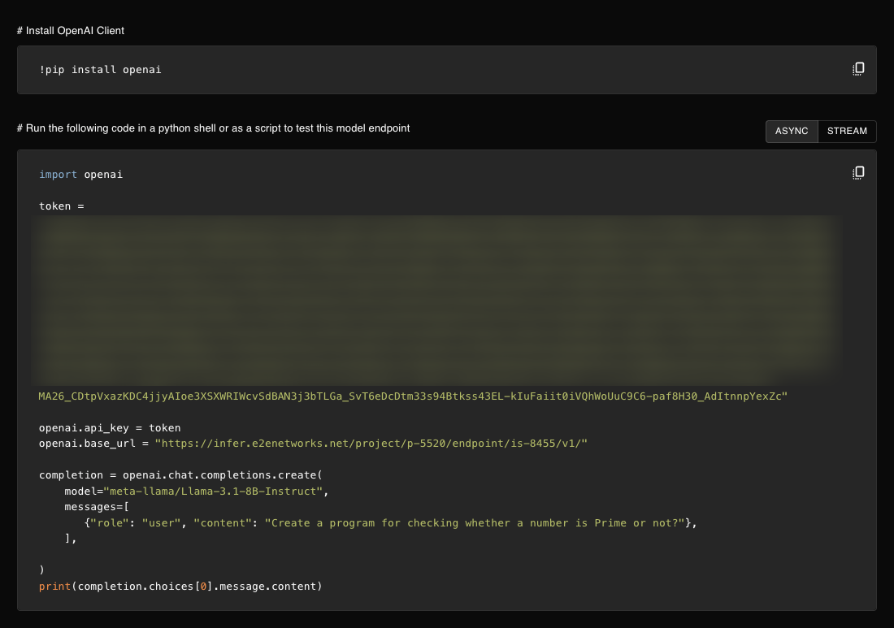The height and width of the screenshot is (628, 894).
Task: Switch to the ASYNC code variant
Action: (x=792, y=131)
